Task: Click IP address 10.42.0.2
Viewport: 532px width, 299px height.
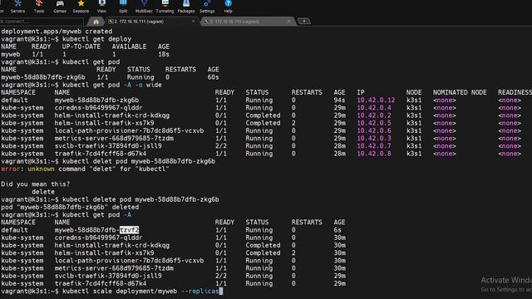Action: tap(374, 115)
